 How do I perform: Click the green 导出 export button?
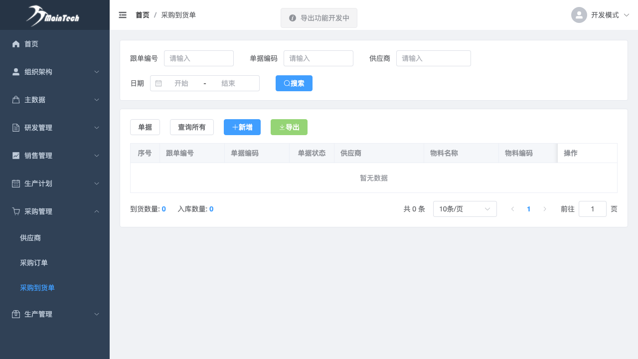point(289,127)
